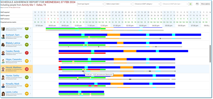Click 'Staff required' row label

coord(5,12)
